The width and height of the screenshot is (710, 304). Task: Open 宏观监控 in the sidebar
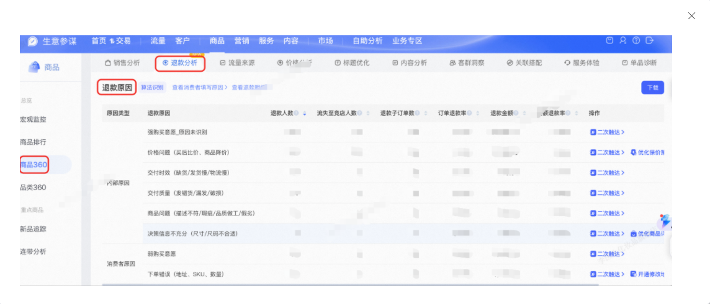click(33, 119)
